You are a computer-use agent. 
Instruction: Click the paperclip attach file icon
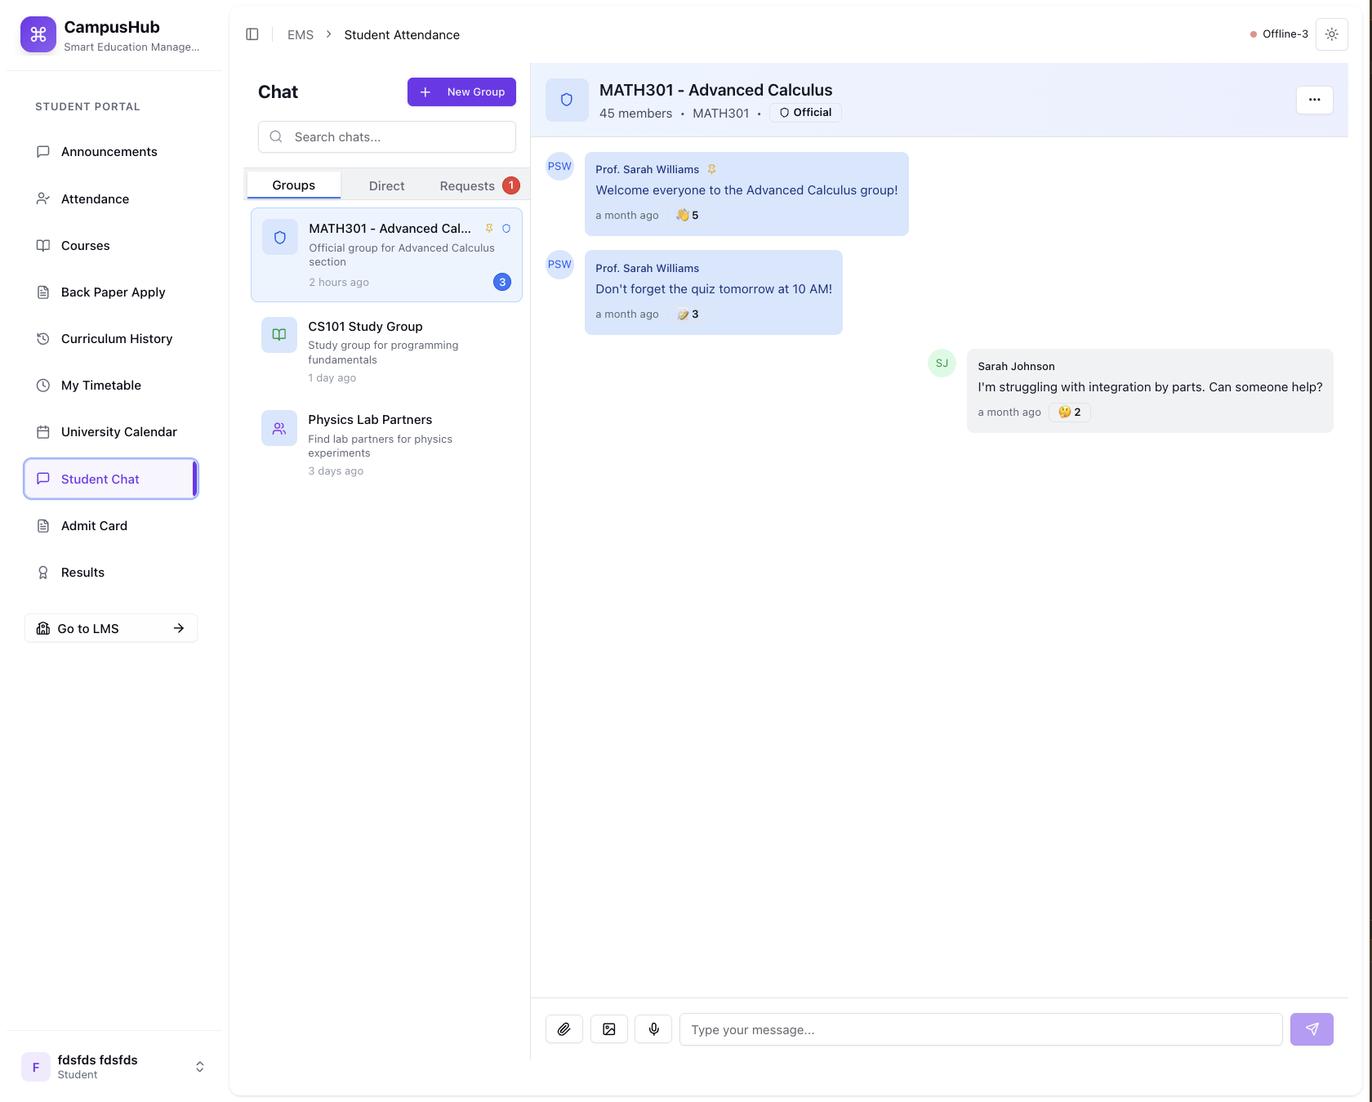(x=563, y=1029)
